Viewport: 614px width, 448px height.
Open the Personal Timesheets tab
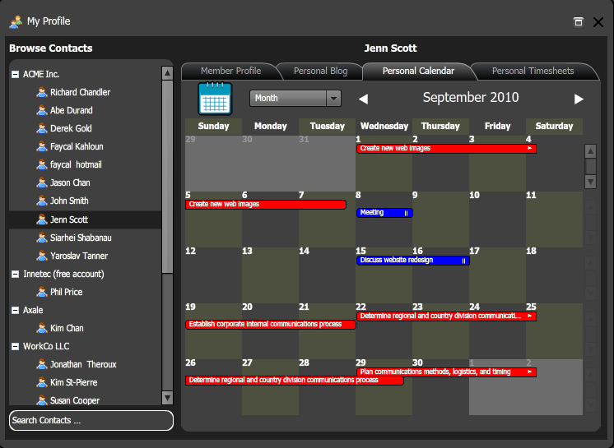[533, 72]
